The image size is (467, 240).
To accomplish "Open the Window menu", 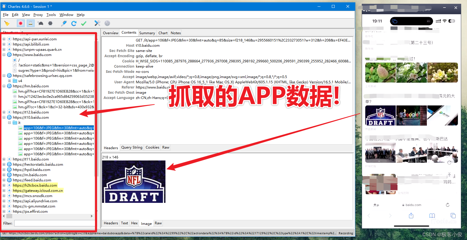I will coord(66,15).
